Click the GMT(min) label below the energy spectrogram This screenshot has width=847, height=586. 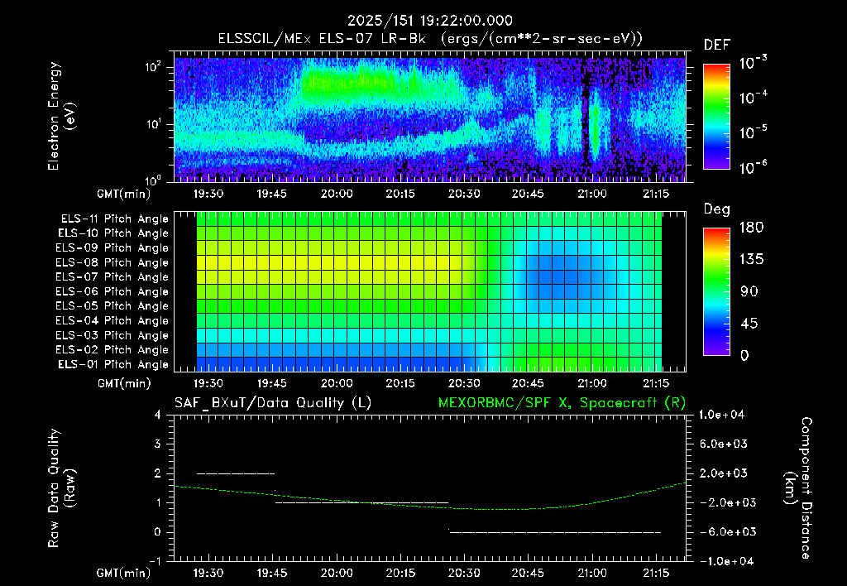coord(124,194)
